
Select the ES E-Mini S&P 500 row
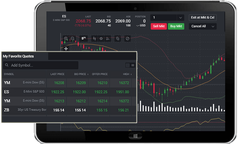(69, 92)
